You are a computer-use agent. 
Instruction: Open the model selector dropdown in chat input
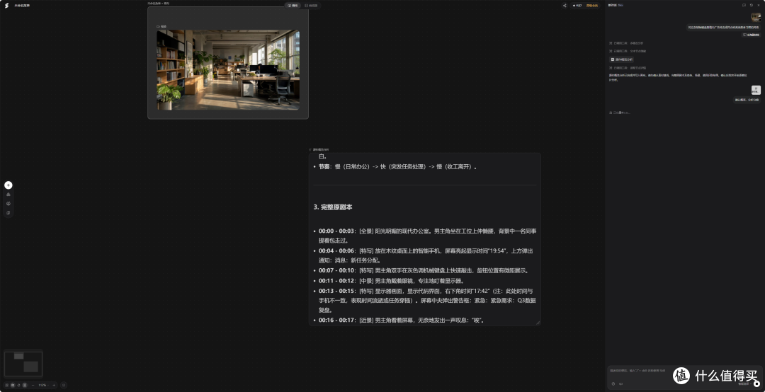[745, 384]
